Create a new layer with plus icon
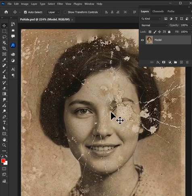Image resolution: width=192 pixels, height=196 pixels. [182, 62]
